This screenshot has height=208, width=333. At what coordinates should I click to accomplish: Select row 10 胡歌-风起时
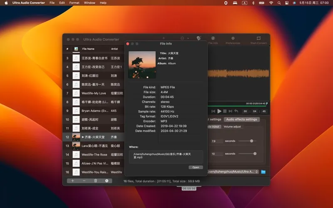tap(93, 119)
